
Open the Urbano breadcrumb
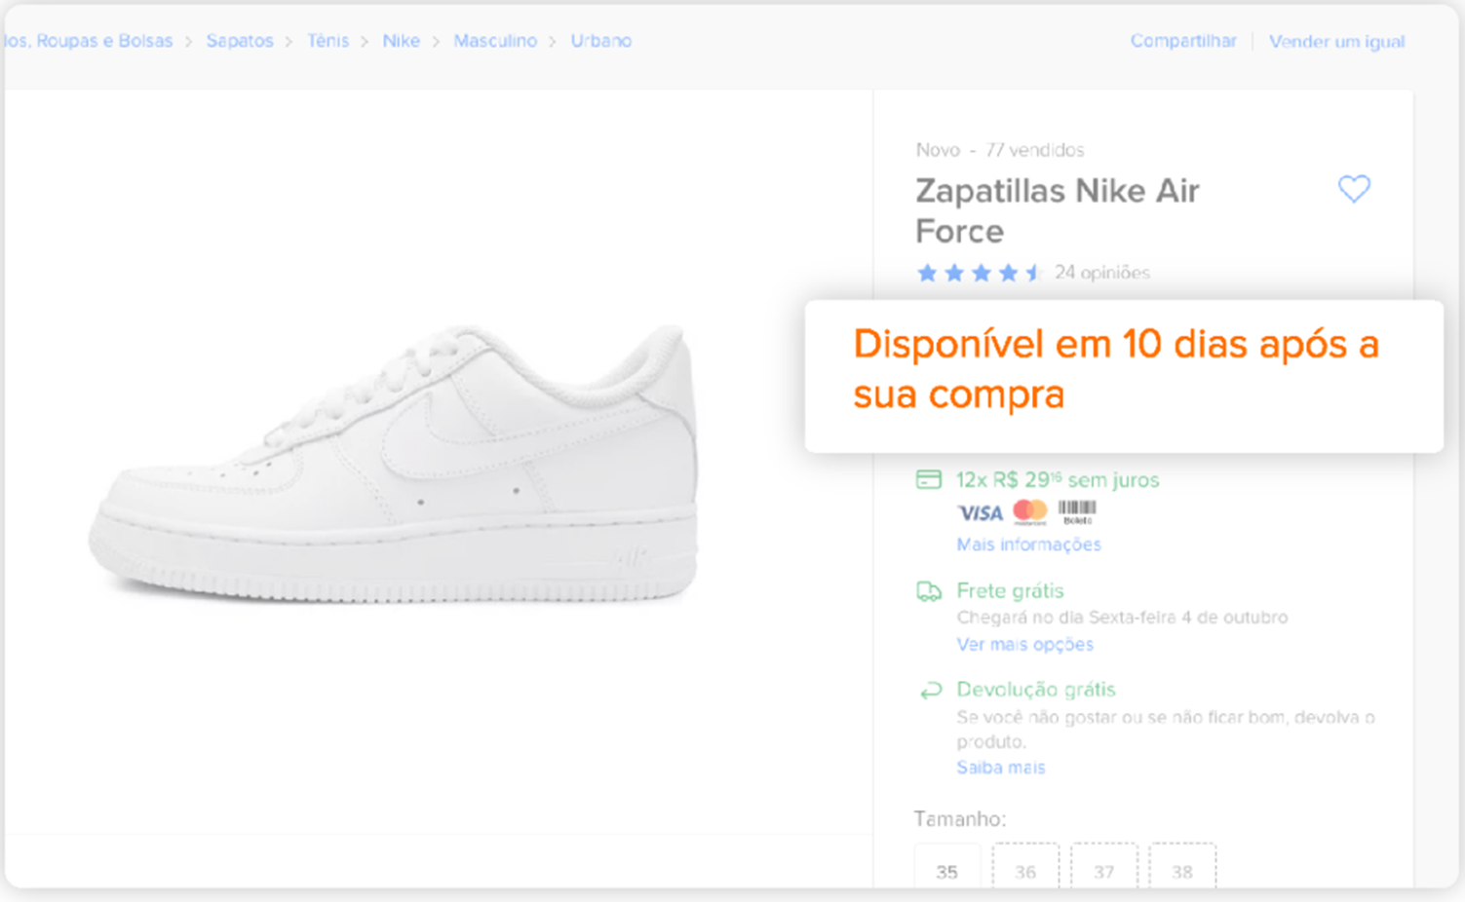click(600, 41)
